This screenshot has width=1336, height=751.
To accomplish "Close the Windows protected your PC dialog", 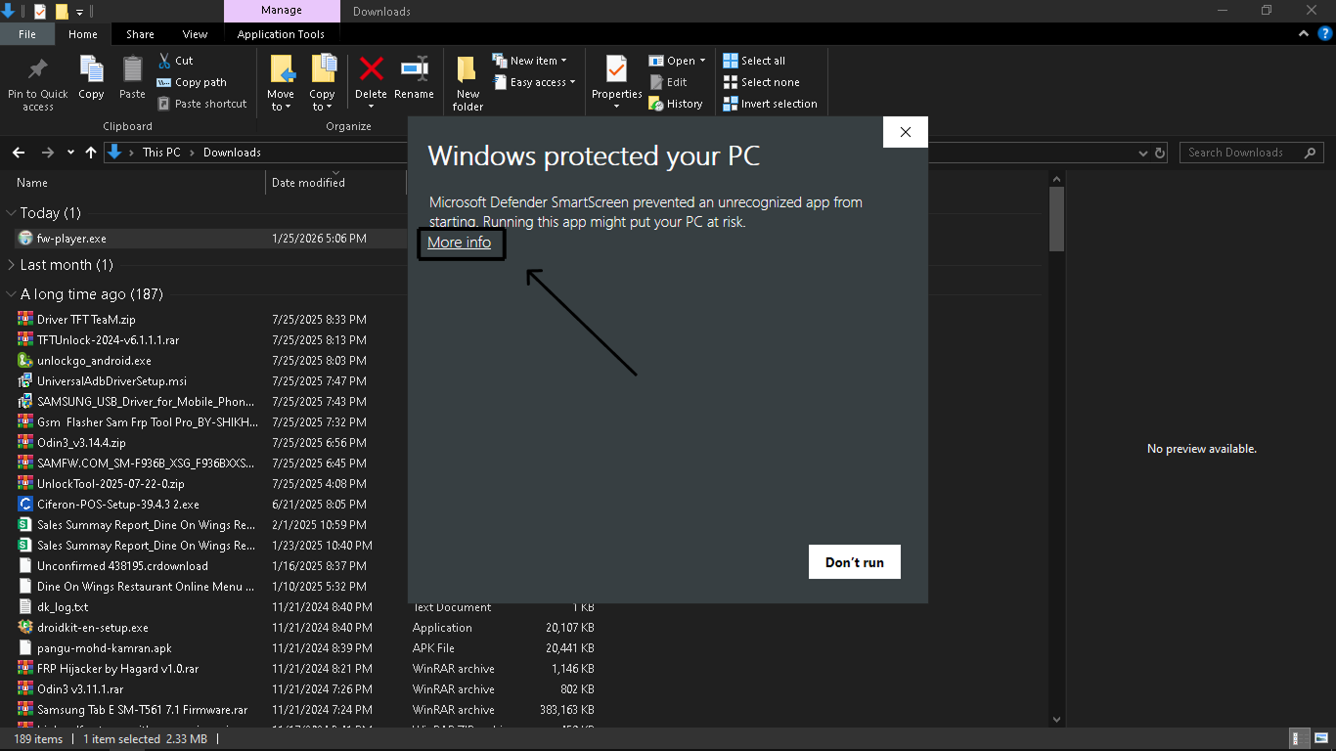I will point(905,133).
